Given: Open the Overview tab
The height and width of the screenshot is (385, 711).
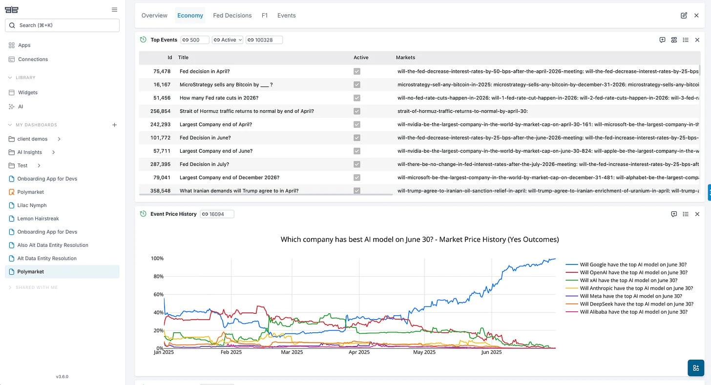Looking at the screenshot, I should 154,15.
